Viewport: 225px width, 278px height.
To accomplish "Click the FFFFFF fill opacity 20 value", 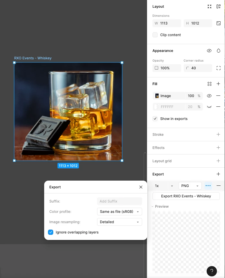I will click(x=190, y=107).
